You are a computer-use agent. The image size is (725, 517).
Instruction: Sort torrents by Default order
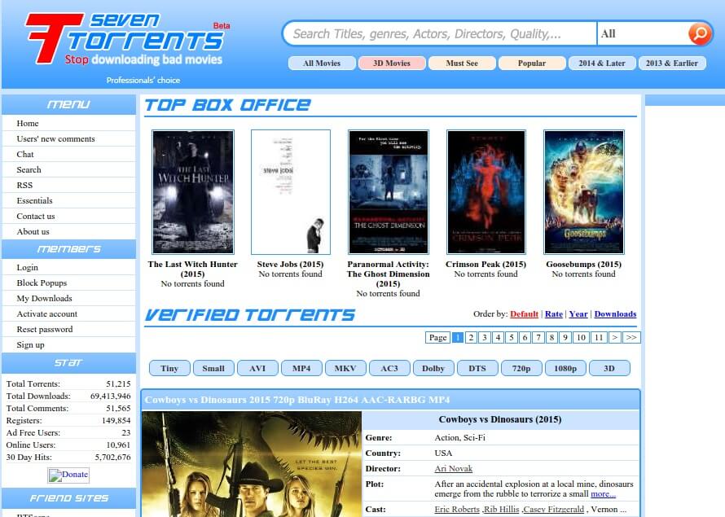click(524, 314)
